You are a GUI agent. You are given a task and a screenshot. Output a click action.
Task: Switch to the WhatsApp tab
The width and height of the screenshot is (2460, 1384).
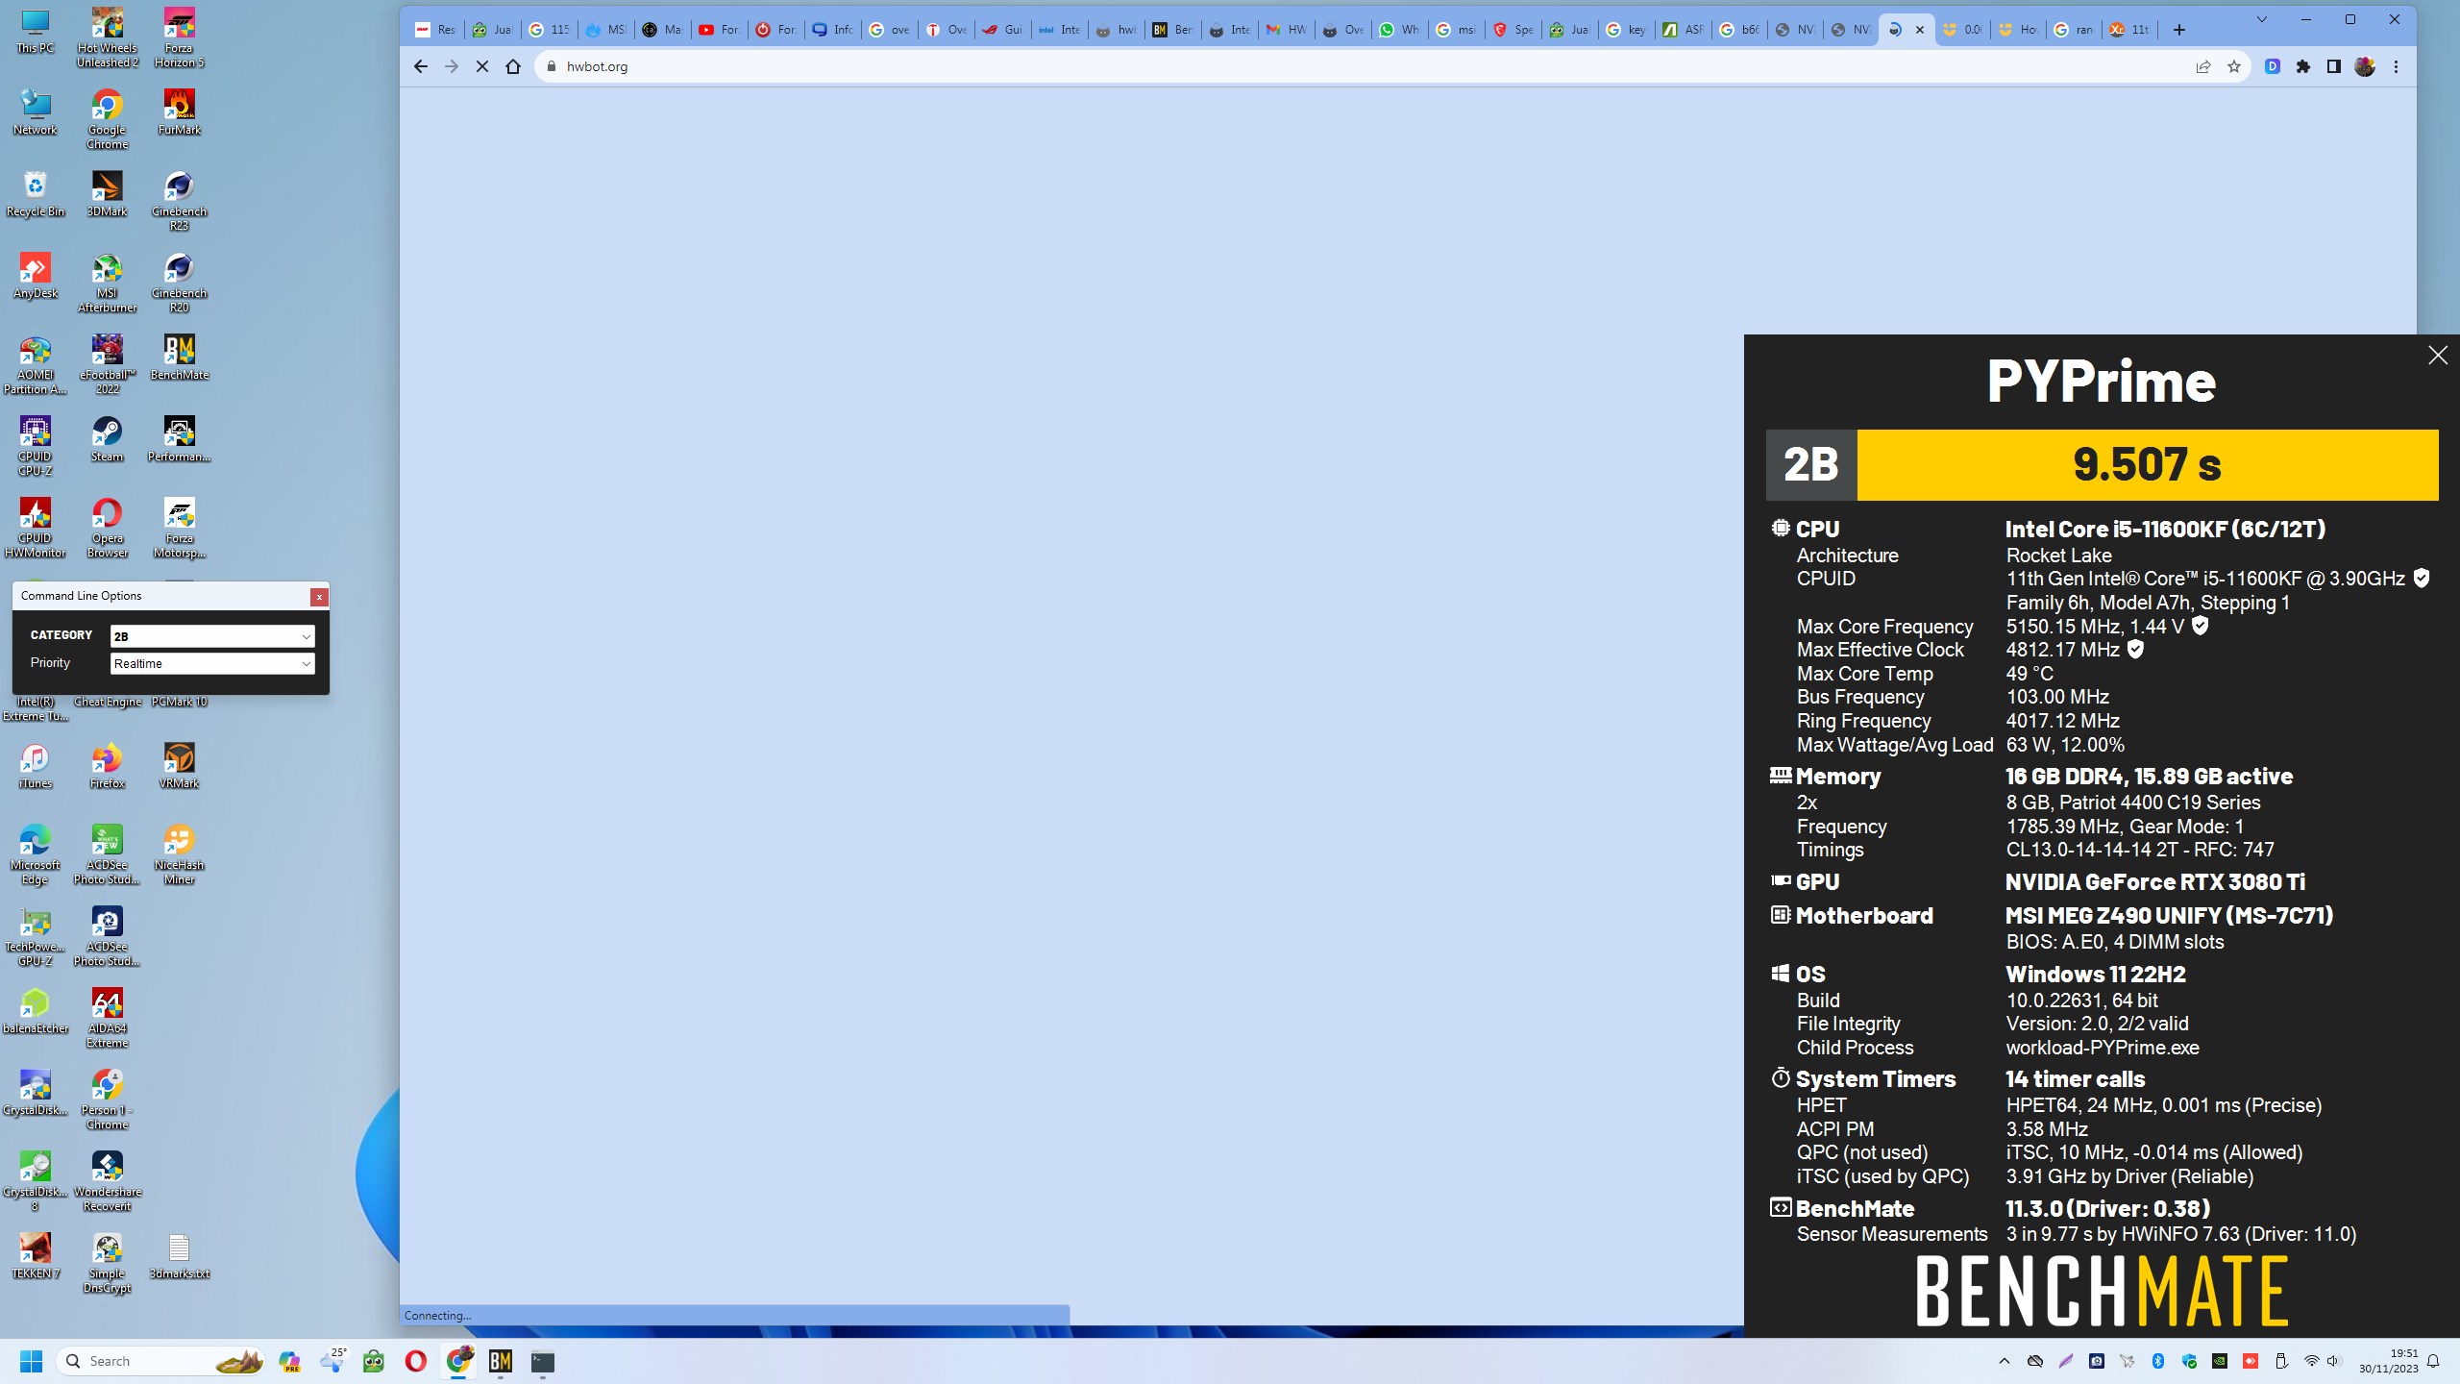pos(1399,30)
